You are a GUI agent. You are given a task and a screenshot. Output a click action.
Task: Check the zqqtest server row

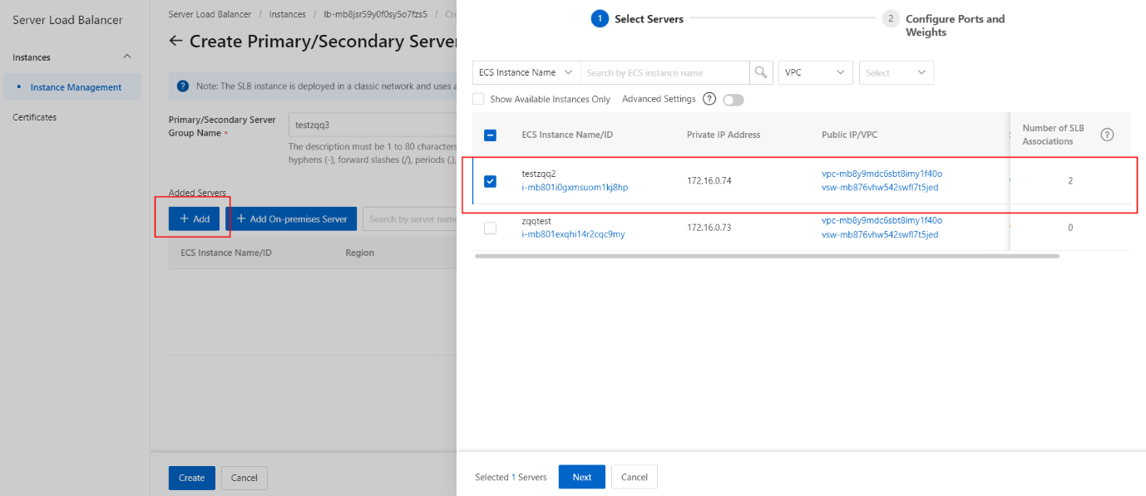[490, 228]
